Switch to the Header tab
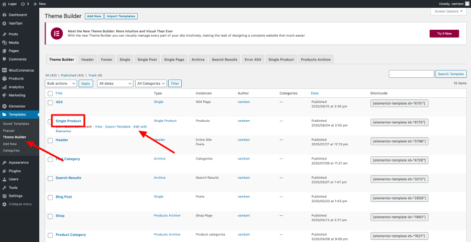The height and width of the screenshot is (242, 471). point(87,60)
